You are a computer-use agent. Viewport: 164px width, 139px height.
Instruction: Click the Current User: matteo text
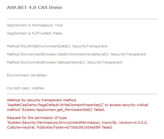26,88
